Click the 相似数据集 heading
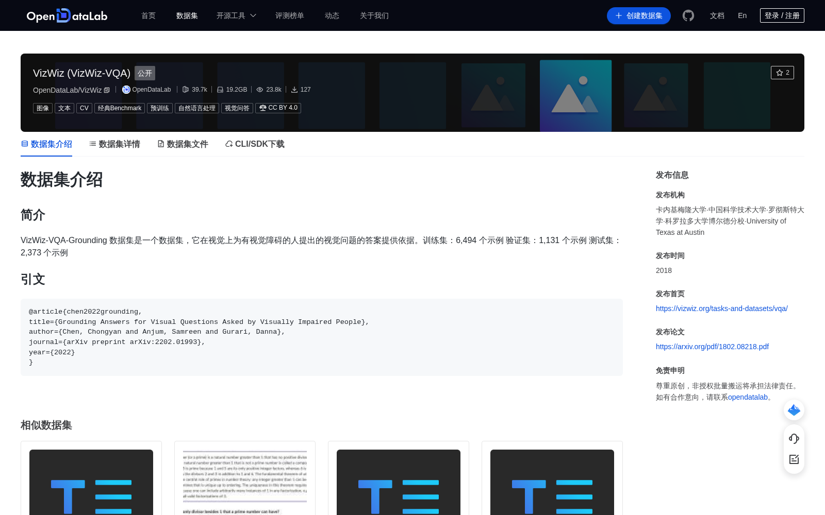 (x=46, y=425)
